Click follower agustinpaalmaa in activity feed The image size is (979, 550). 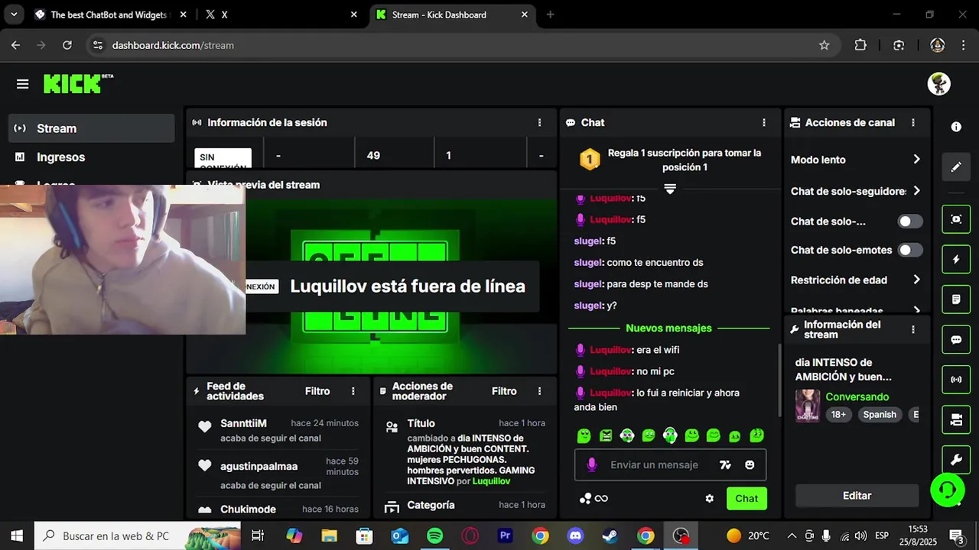pos(259,466)
